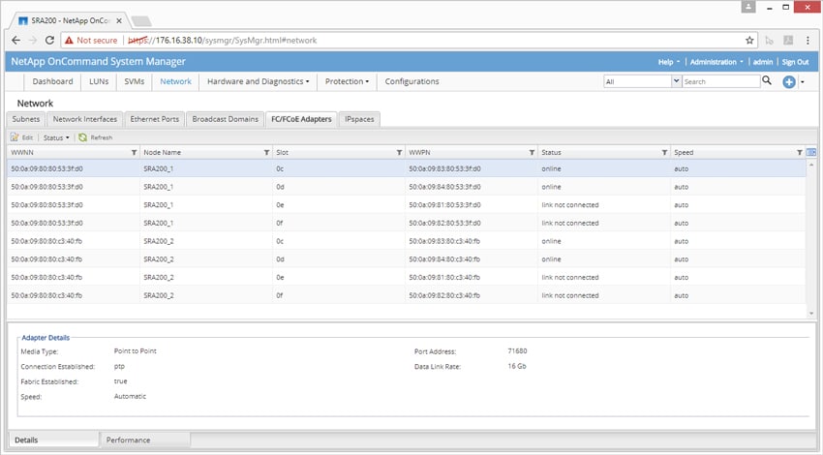Select the Network menu item

click(176, 81)
